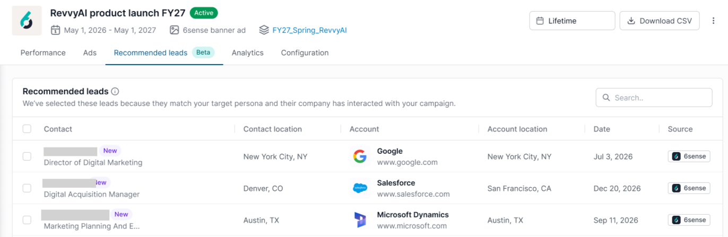728x237 pixels.
Task: Click the San Francisco, CA account location
Action: 518,188
